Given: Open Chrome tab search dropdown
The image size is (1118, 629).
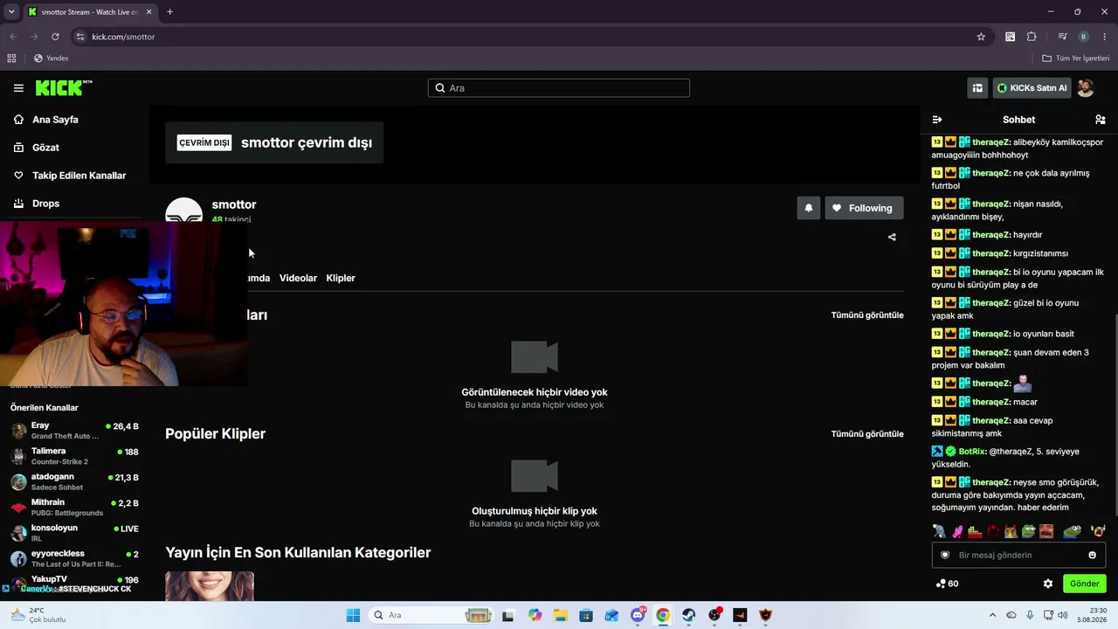Looking at the screenshot, I should pos(11,11).
